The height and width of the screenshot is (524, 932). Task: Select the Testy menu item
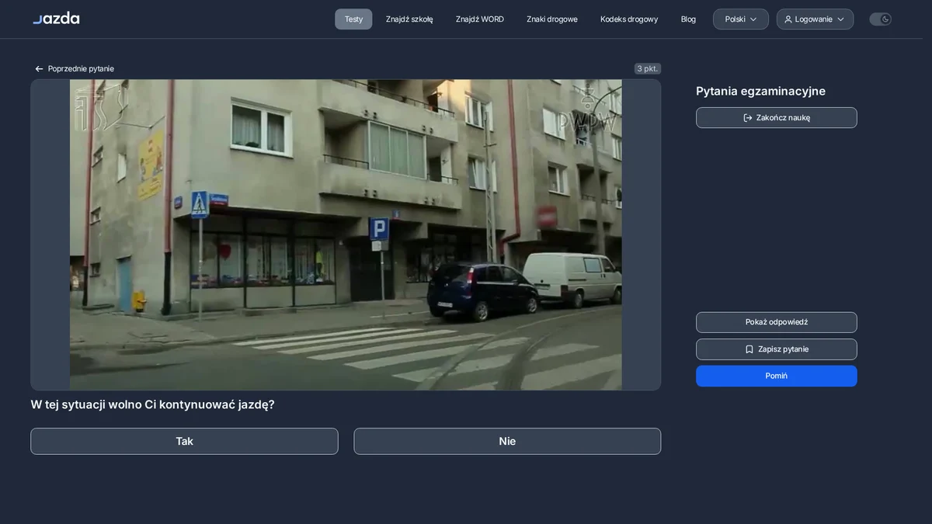click(x=353, y=19)
